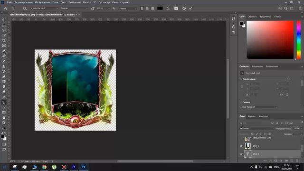This screenshot has width=304, height=171.
Task: Open the Слои menu
Action: (55, 2)
